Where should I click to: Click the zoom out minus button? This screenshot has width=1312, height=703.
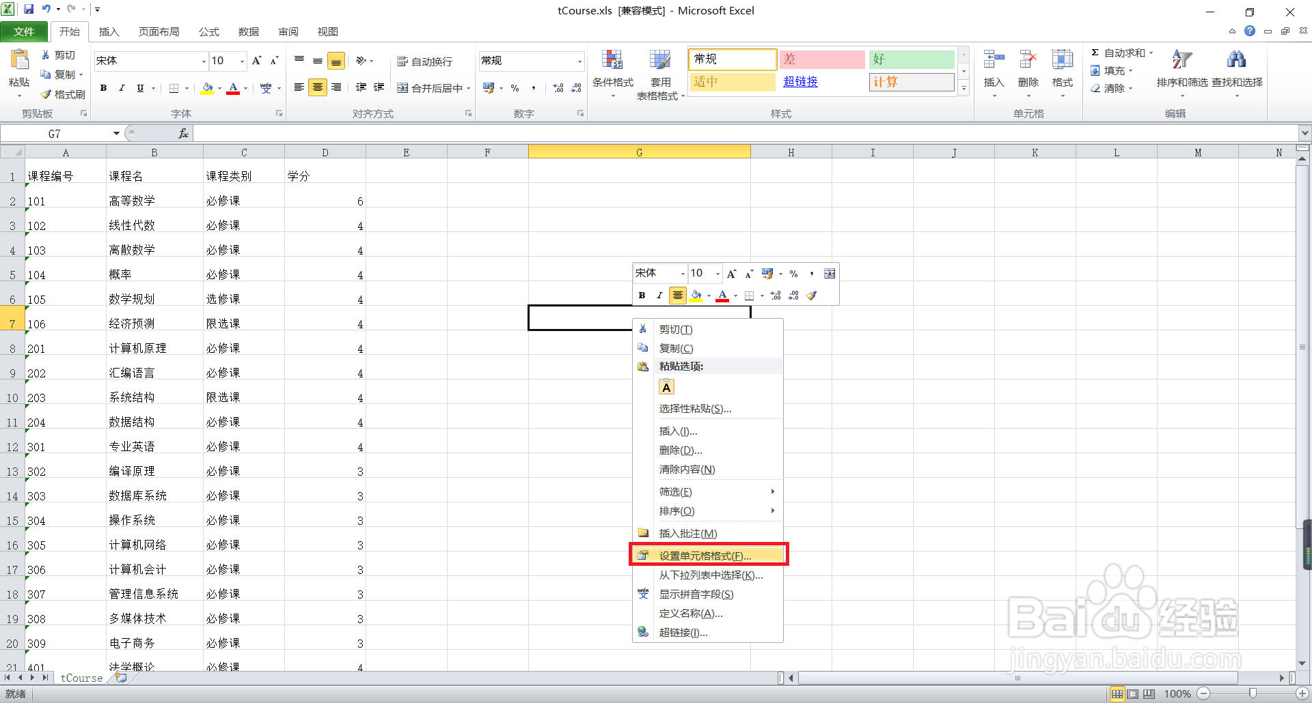click(x=1203, y=693)
